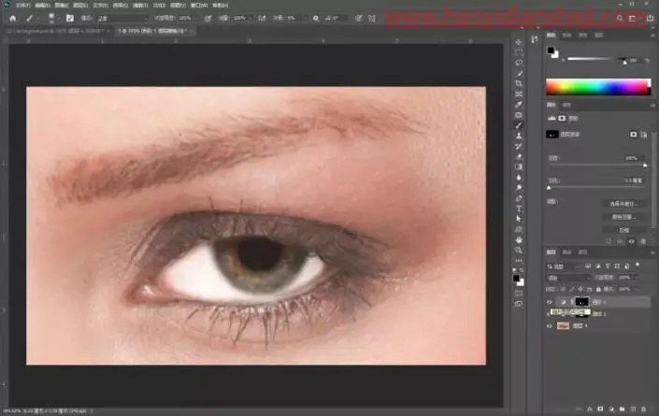Click the Color Range button in Properties

tap(623, 217)
